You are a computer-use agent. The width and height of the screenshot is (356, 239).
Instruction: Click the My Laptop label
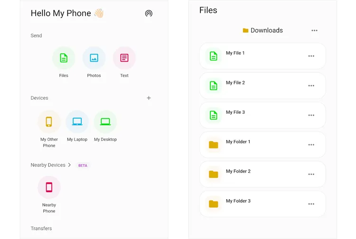[x=77, y=139]
